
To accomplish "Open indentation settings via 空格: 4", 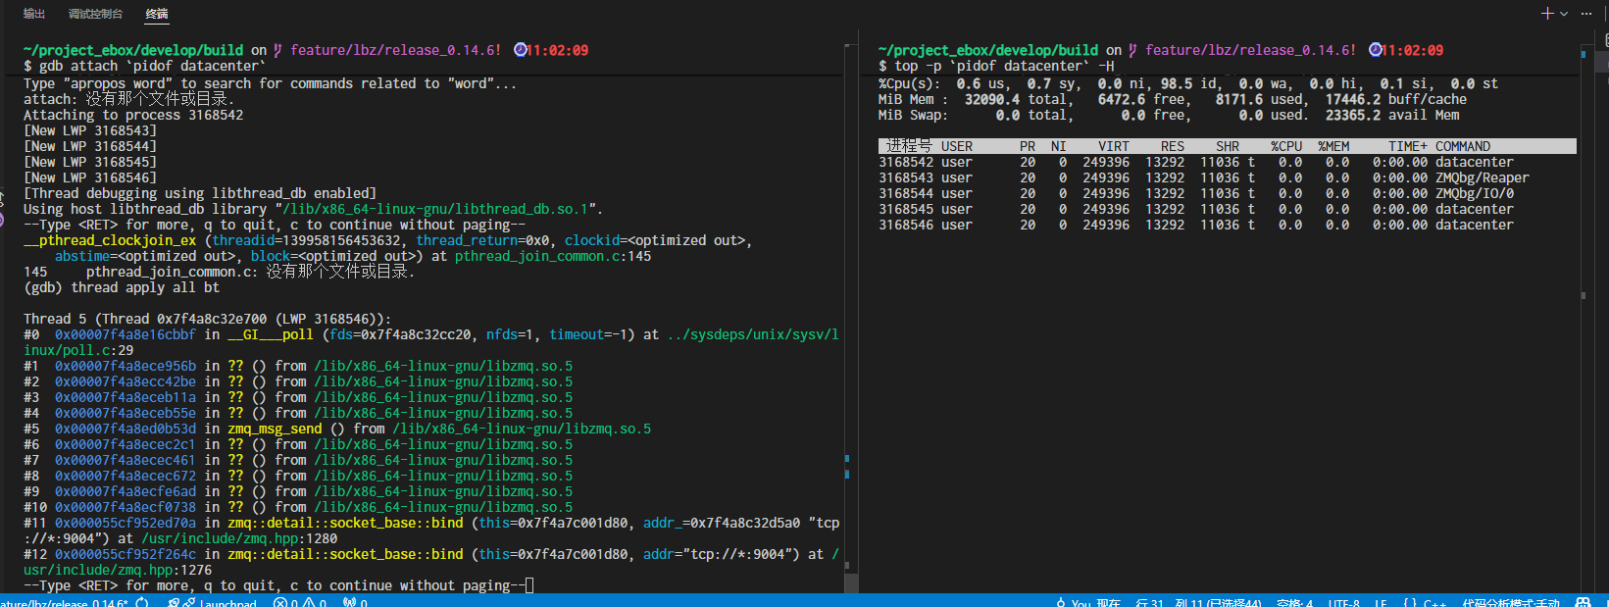I will [1294, 602].
